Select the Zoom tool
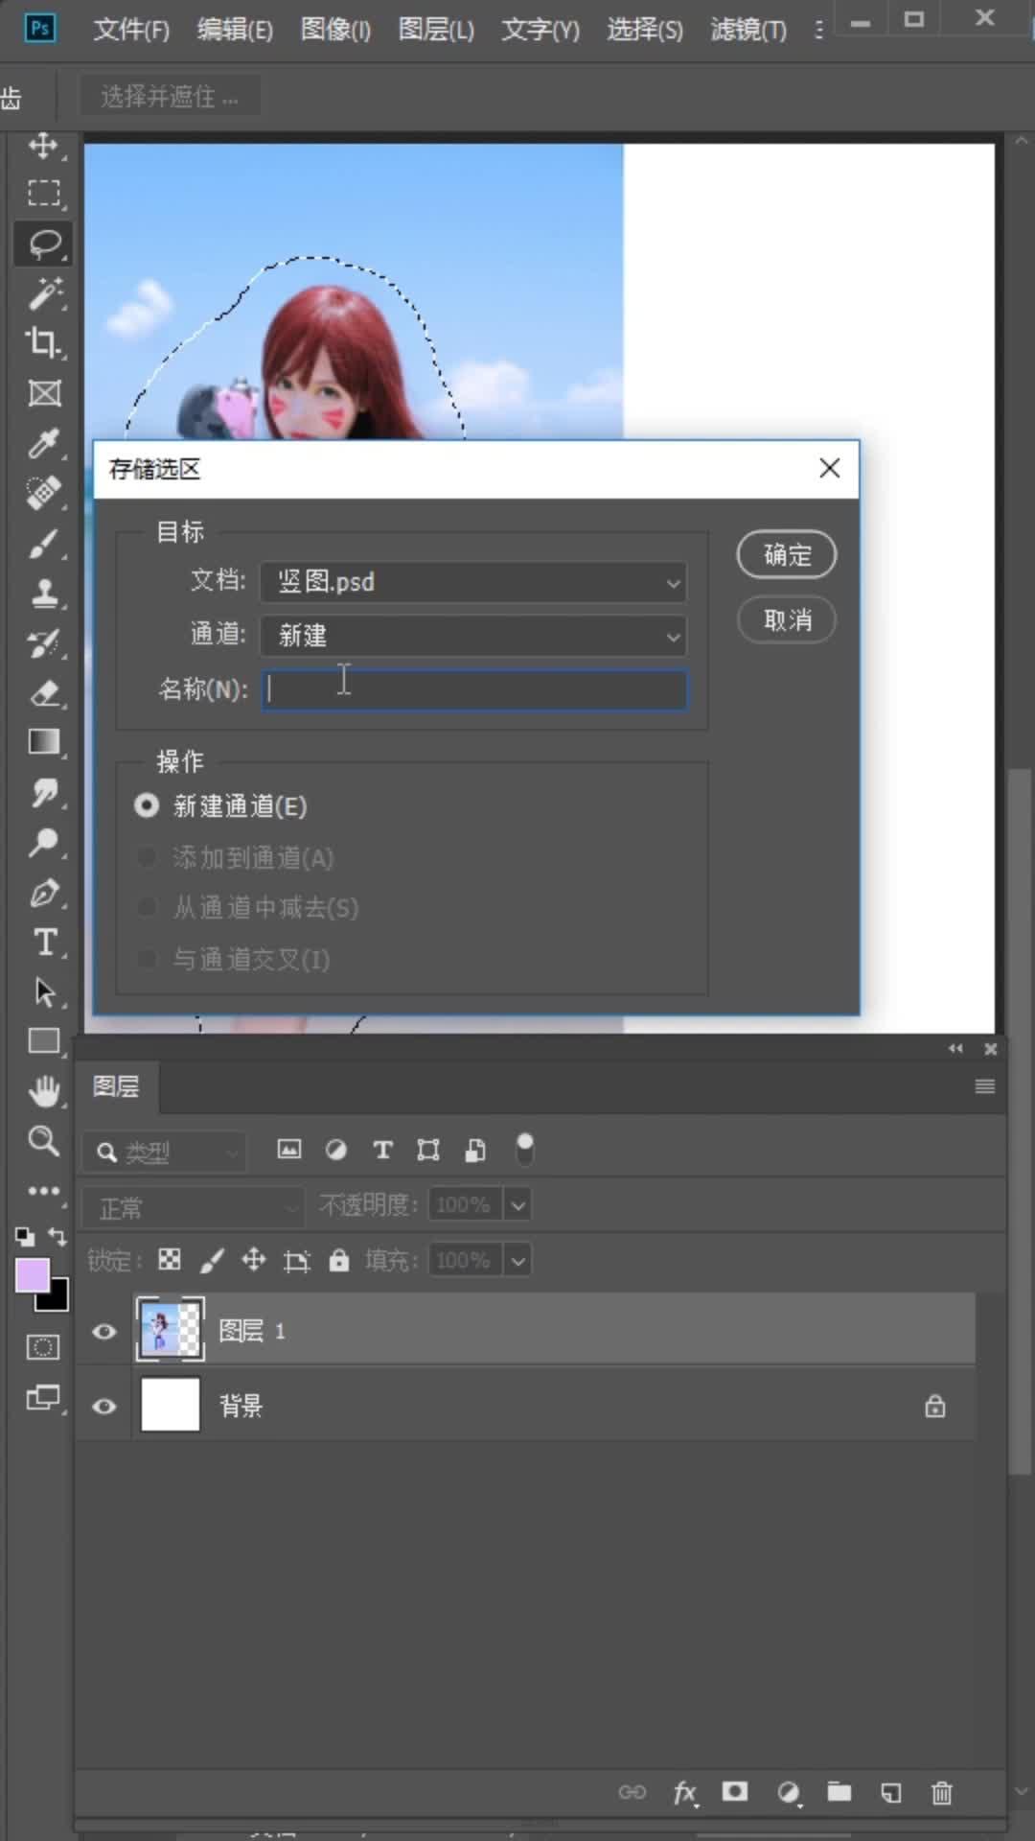The height and width of the screenshot is (1841, 1035). (x=43, y=1141)
